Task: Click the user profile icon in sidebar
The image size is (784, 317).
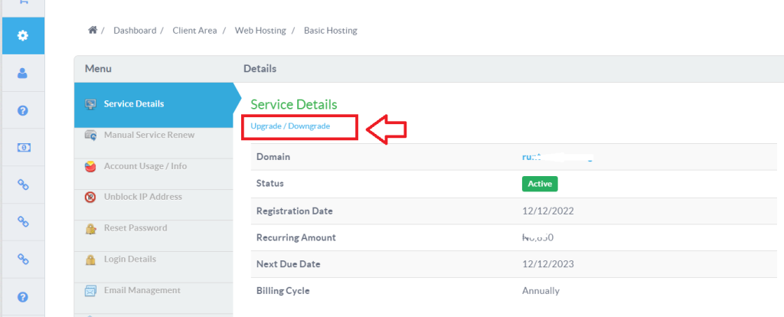Action: click(23, 74)
